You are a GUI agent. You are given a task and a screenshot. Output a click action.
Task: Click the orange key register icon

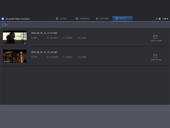pos(156,19)
